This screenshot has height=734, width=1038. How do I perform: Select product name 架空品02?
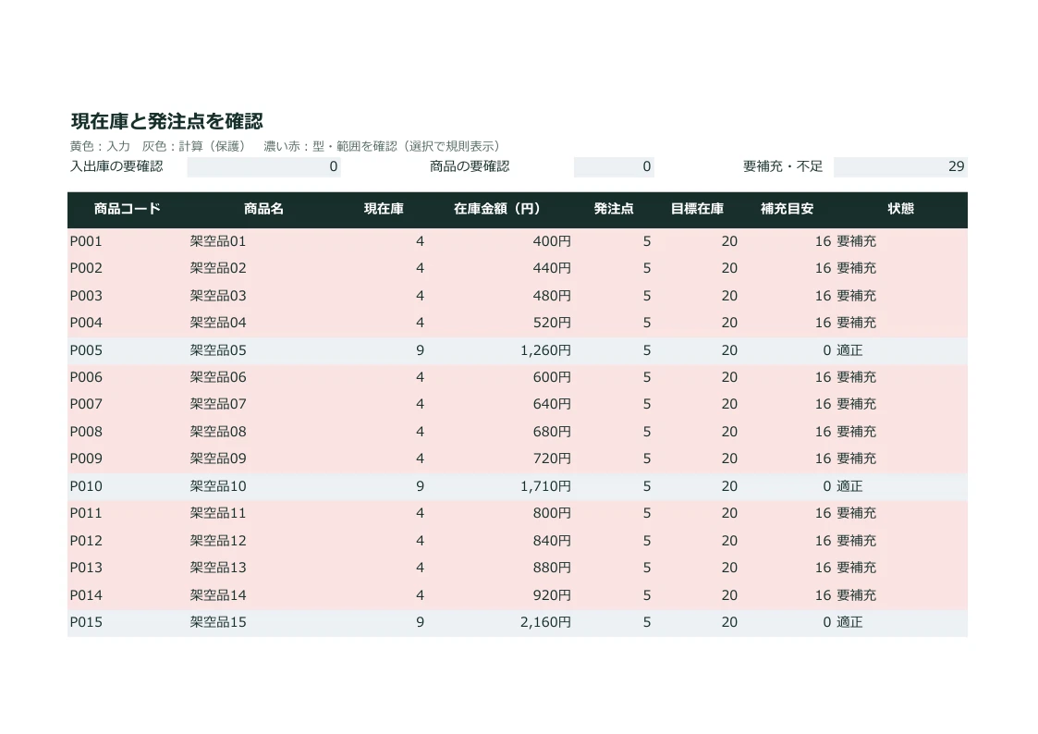(x=218, y=269)
